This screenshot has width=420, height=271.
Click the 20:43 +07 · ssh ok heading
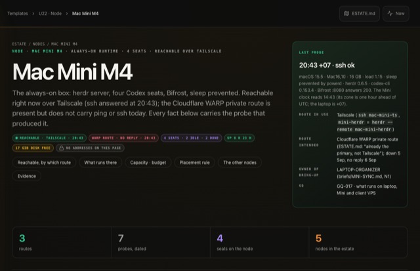[327, 65]
